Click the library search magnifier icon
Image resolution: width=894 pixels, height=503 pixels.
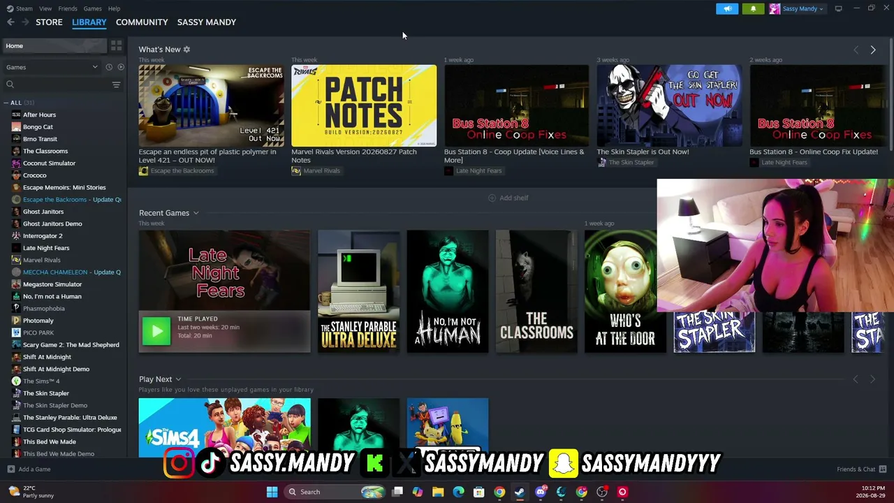click(10, 85)
